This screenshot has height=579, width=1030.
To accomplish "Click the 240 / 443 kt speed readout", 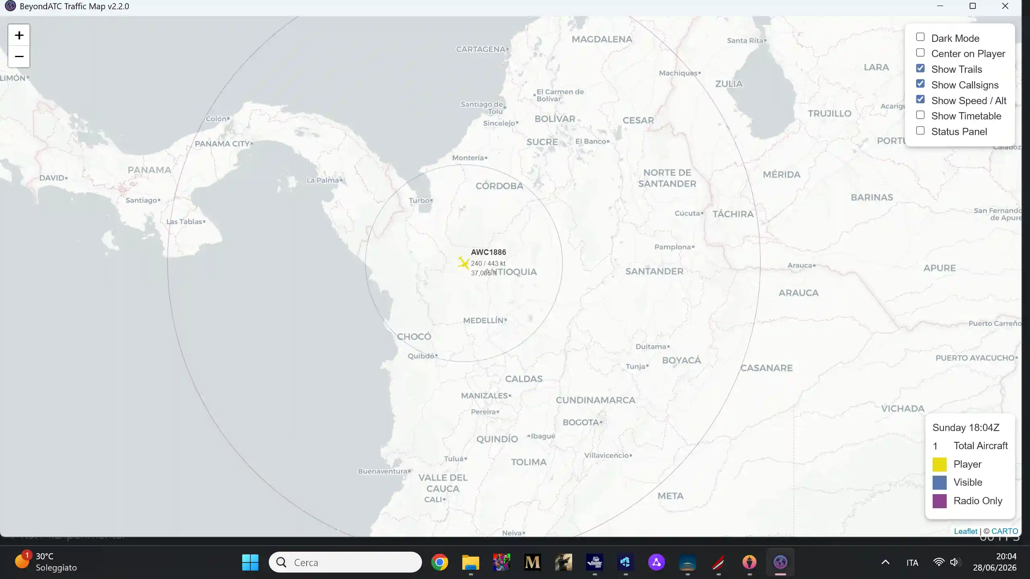I will [x=488, y=263].
